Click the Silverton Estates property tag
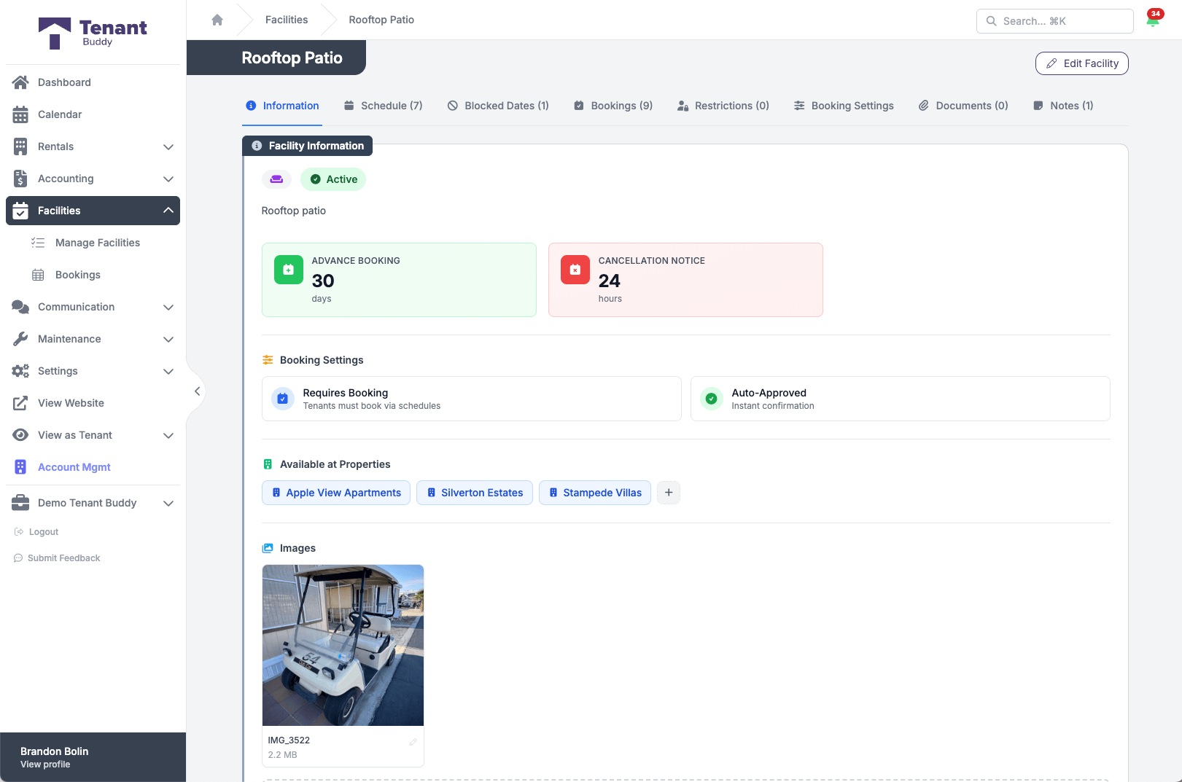Viewport: 1182px width, 782px height. (x=475, y=493)
